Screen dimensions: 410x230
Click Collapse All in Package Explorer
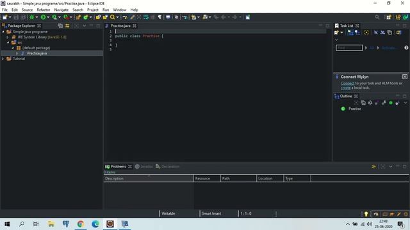60,26
